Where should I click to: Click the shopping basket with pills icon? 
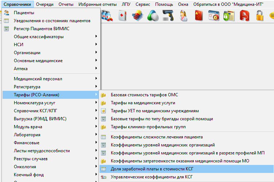tap(137, 16)
